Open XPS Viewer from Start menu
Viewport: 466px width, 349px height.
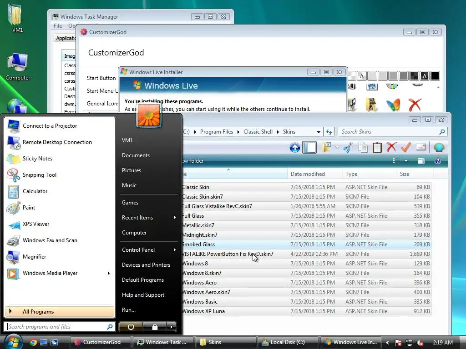click(x=60, y=224)
